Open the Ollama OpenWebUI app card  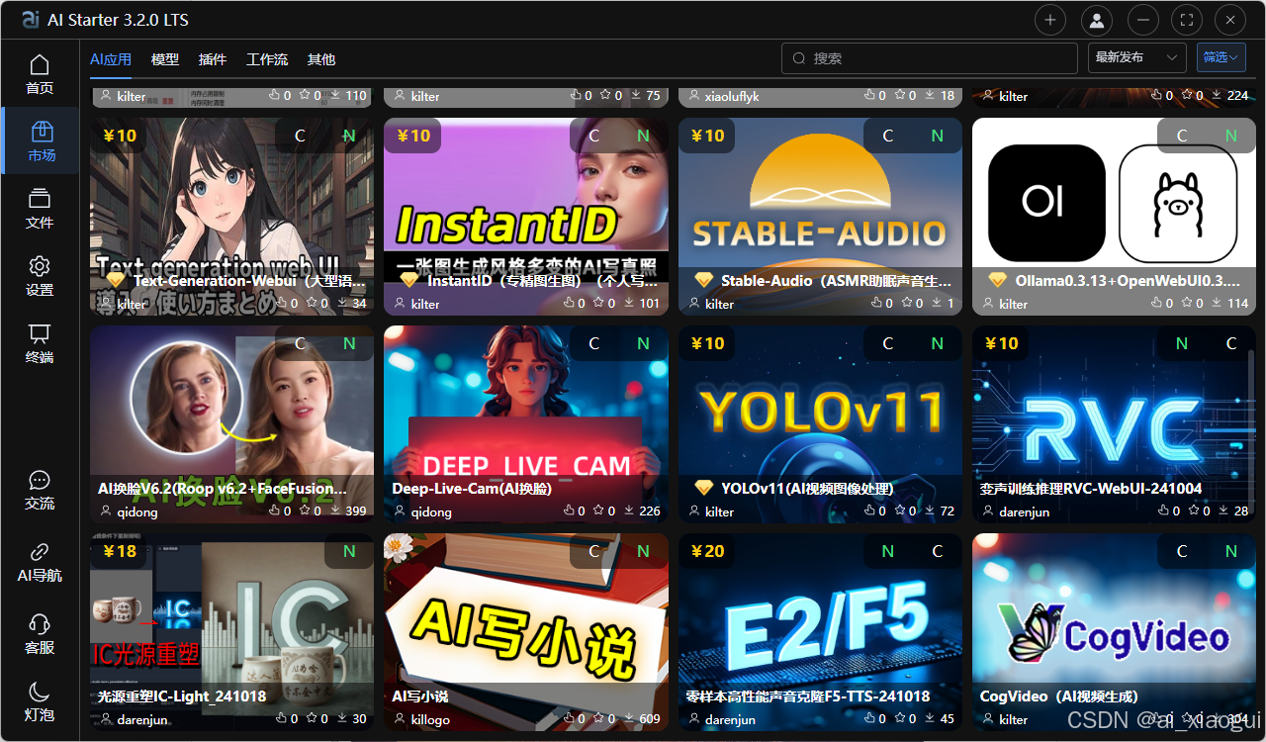point(1114,217)
